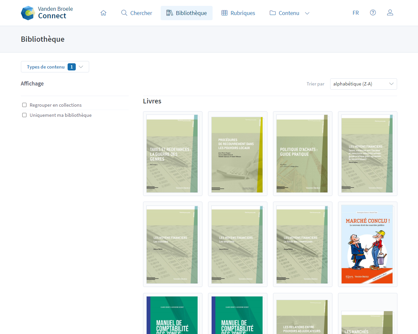The height and width of the screenshot is (334, 418).
Task: Click the Bibliothèque books icon
Action: [169, 13]
